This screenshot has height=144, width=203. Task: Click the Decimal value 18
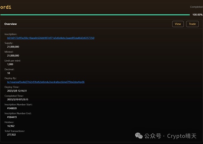coord(8,73)
